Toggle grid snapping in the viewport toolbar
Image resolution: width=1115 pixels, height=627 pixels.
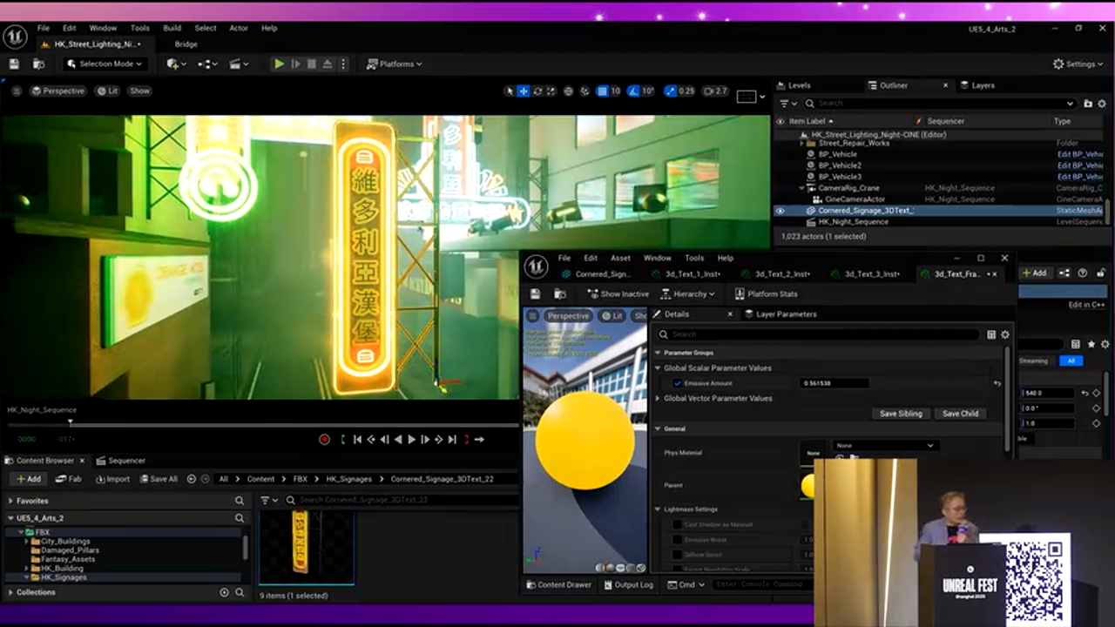point(602,91)
